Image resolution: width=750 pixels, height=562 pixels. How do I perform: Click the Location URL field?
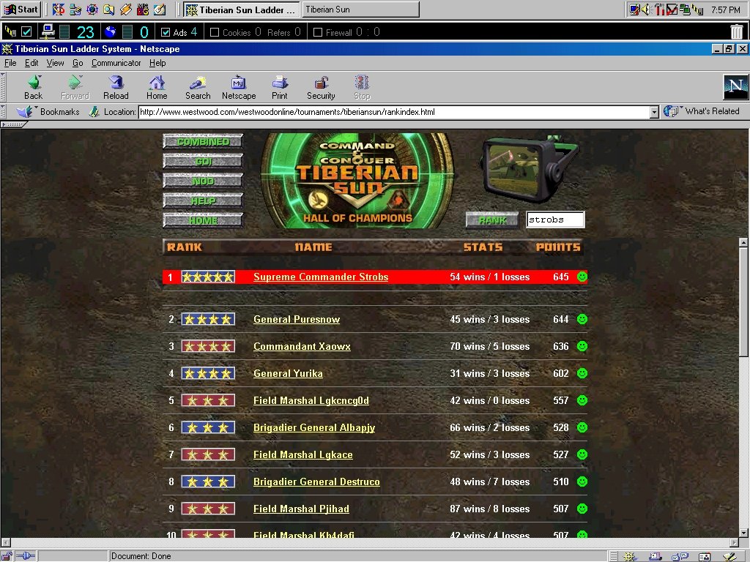[394, 112]
